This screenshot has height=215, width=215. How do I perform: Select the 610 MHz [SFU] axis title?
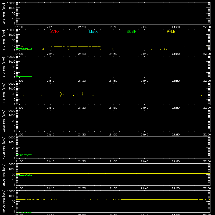pyautogui.click(x=4, y=67)
